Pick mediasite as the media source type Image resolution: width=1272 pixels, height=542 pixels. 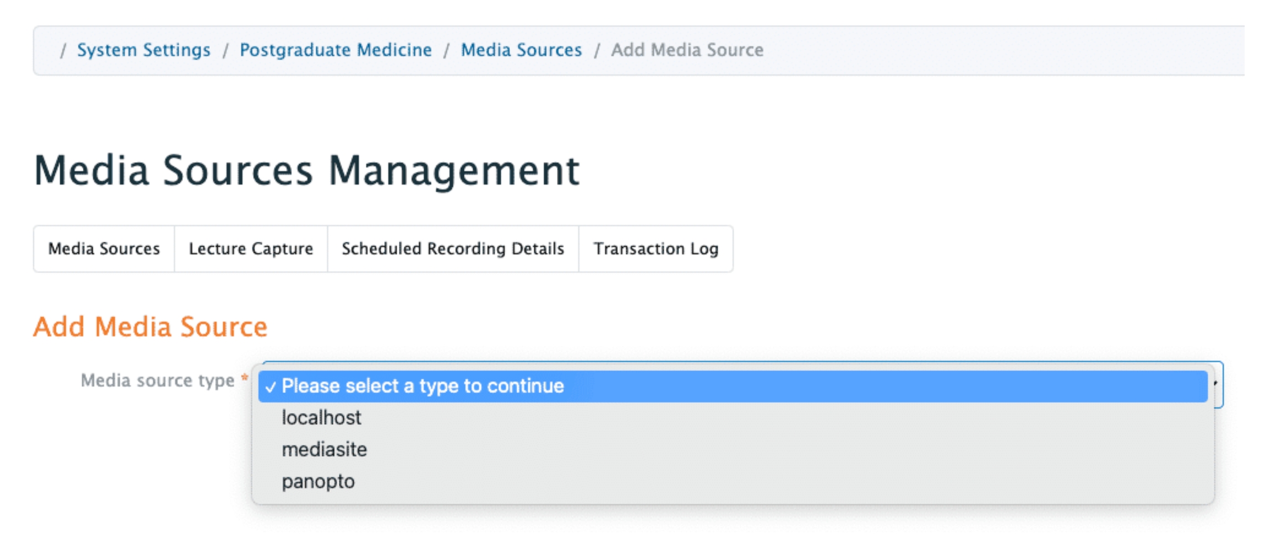(x=324, y=450)
